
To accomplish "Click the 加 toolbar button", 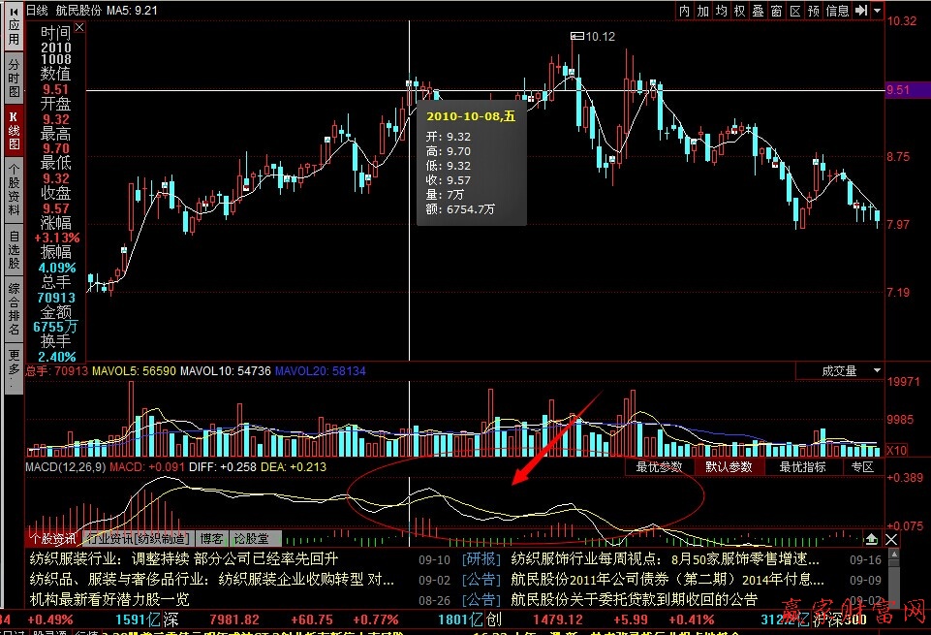I will click(x=703, y=11).
